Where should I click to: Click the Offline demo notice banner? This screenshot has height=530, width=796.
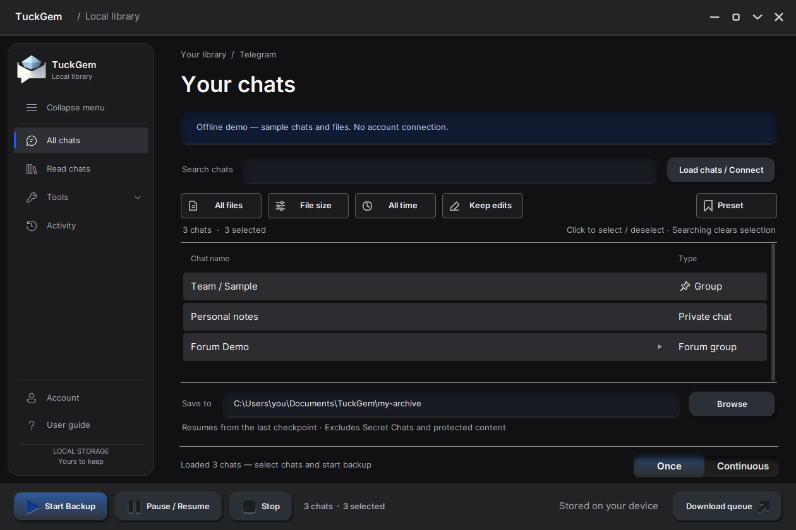(x=479, y=128)
